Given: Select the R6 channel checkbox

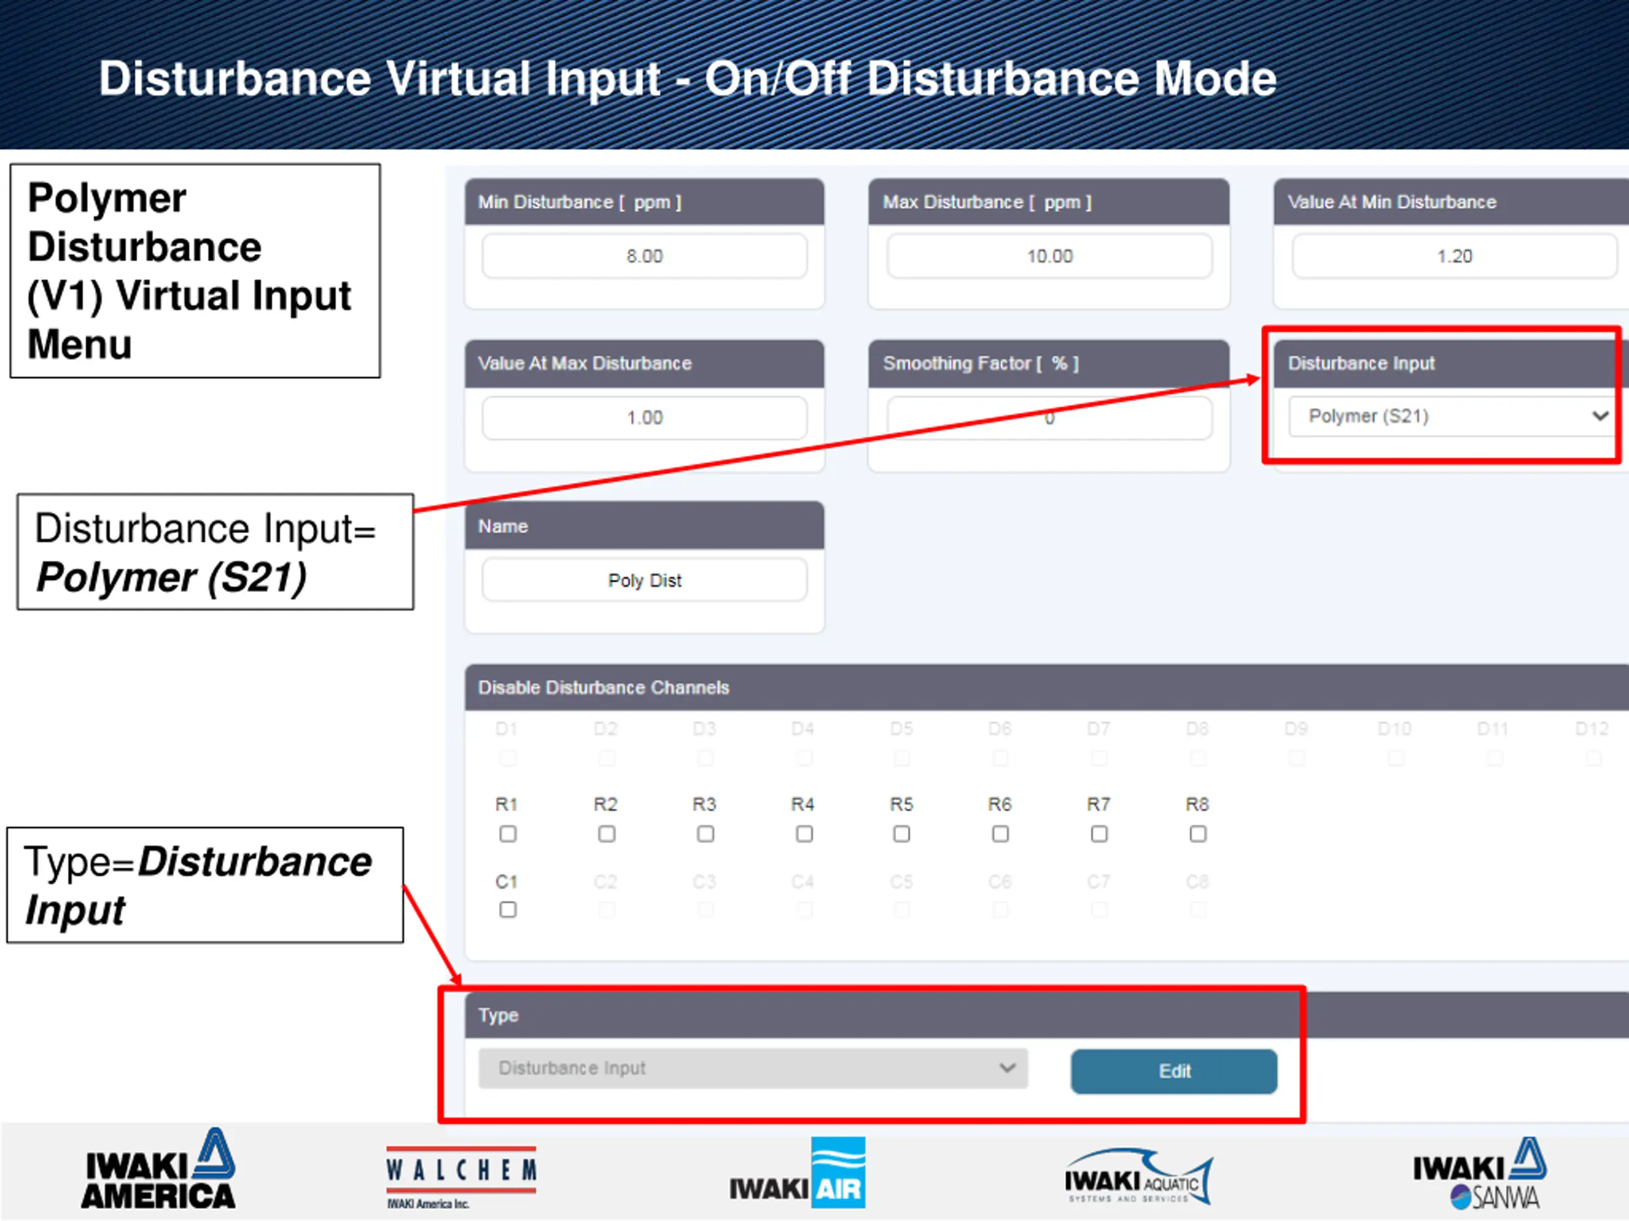Looking at the screenshot, I should (x=1000, y=834).
